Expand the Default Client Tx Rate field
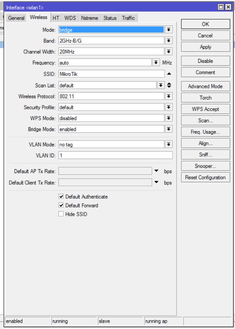Image resolution: width=235 pixels, height=329 pixels. point(156,182)
